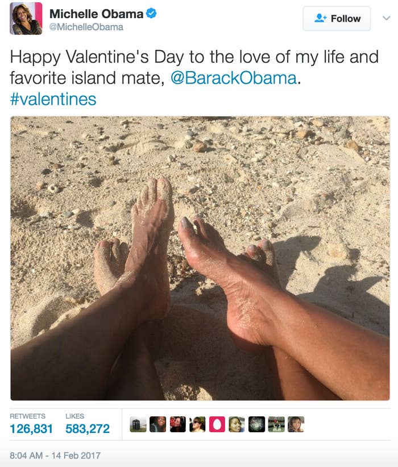
Task: Open the tweet options chevron menu
Action: click(x=386, y=18)
